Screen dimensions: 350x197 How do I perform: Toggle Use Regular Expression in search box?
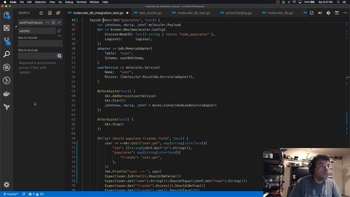coord(59,22)
